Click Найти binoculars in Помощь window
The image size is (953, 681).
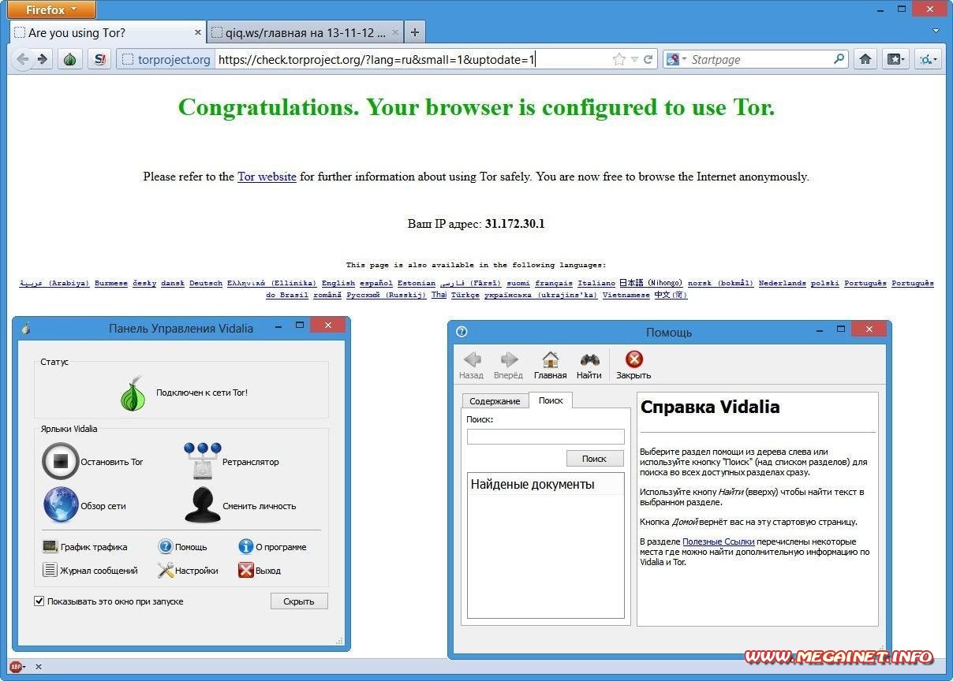point(589,366)
